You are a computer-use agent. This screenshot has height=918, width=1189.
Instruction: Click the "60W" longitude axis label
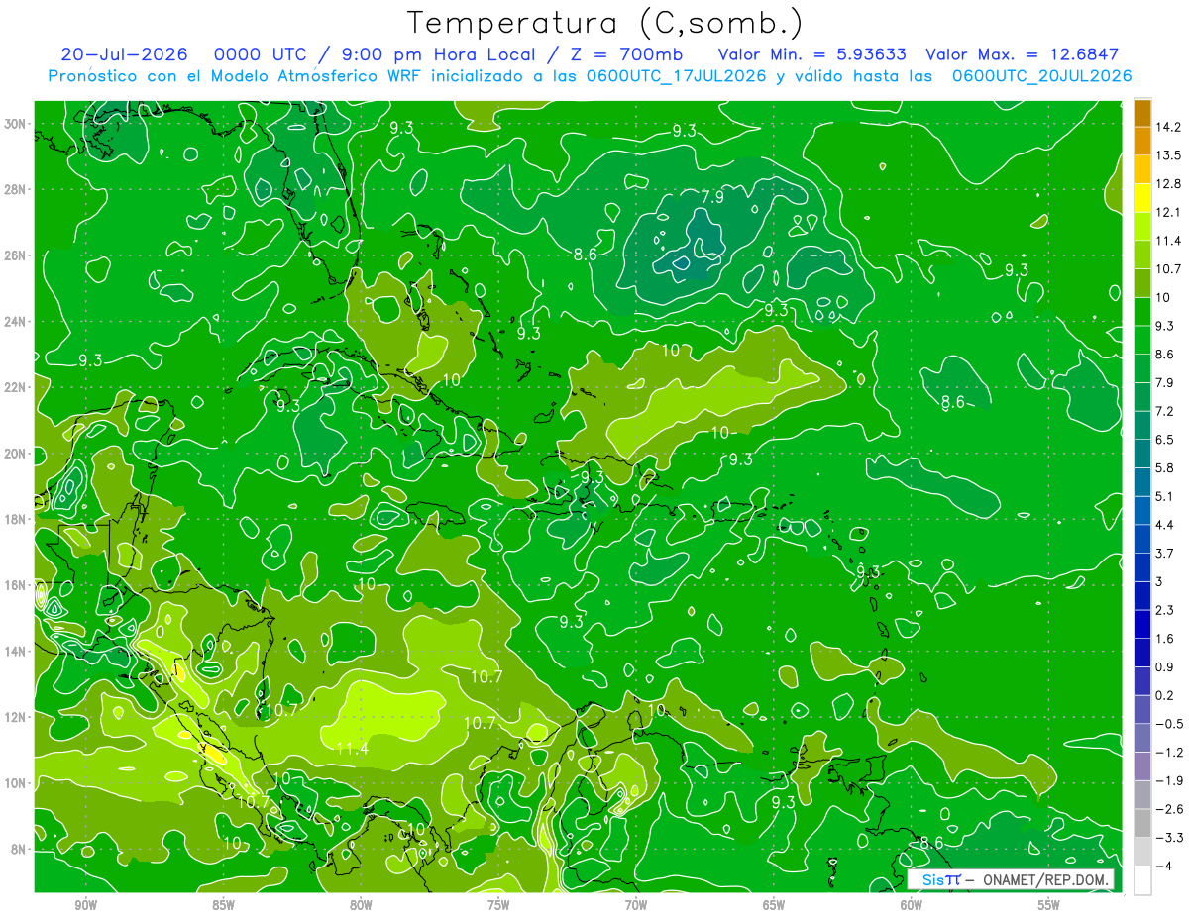click(912, 905)
